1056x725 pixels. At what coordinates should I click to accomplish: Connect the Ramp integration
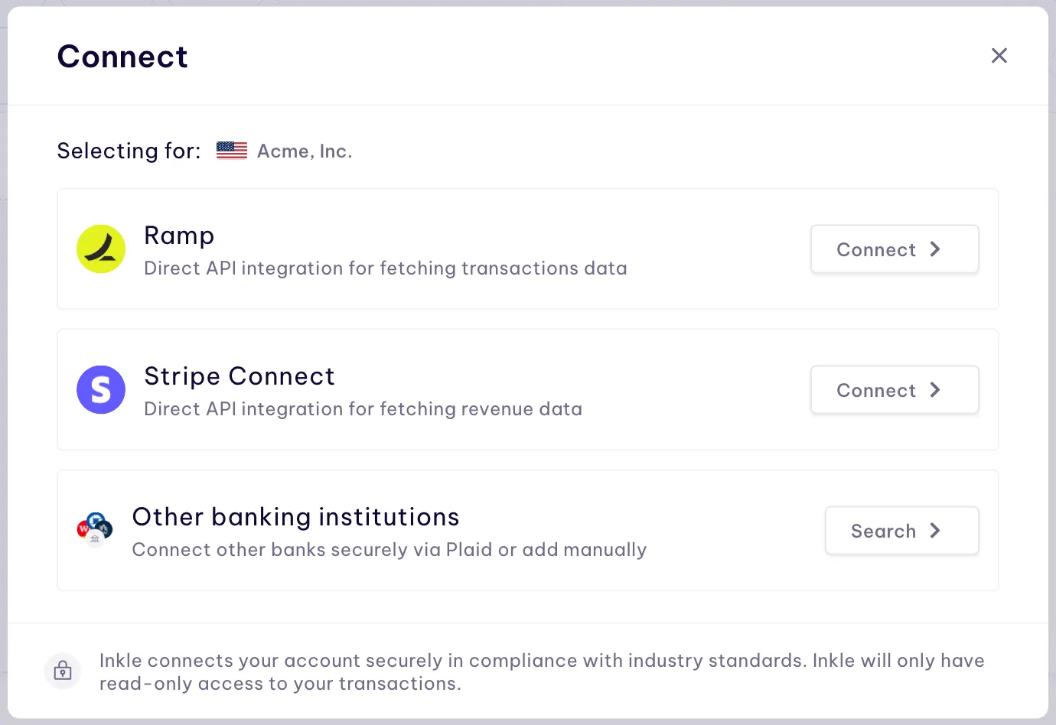tap(894, 249)
